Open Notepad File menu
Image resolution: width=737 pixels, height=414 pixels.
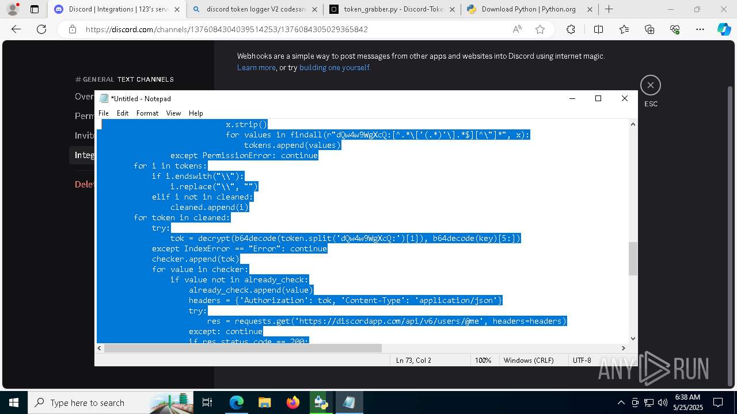click(x=104, y=113)
